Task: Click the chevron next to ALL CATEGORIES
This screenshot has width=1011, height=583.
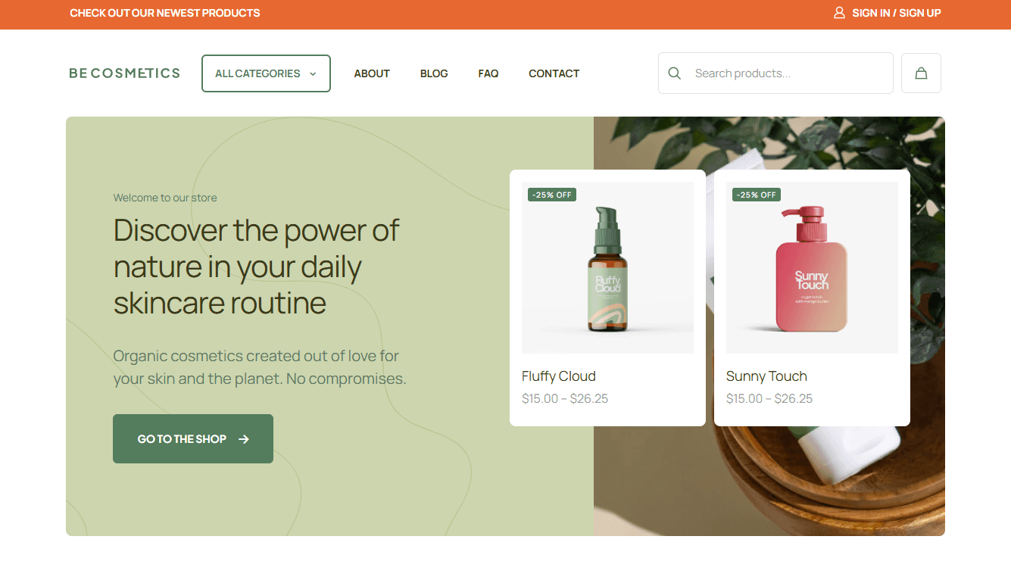Action: click(312, 73)
